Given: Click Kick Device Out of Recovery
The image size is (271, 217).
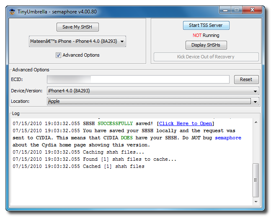Looking at the screenshot, I should (206, 57).
